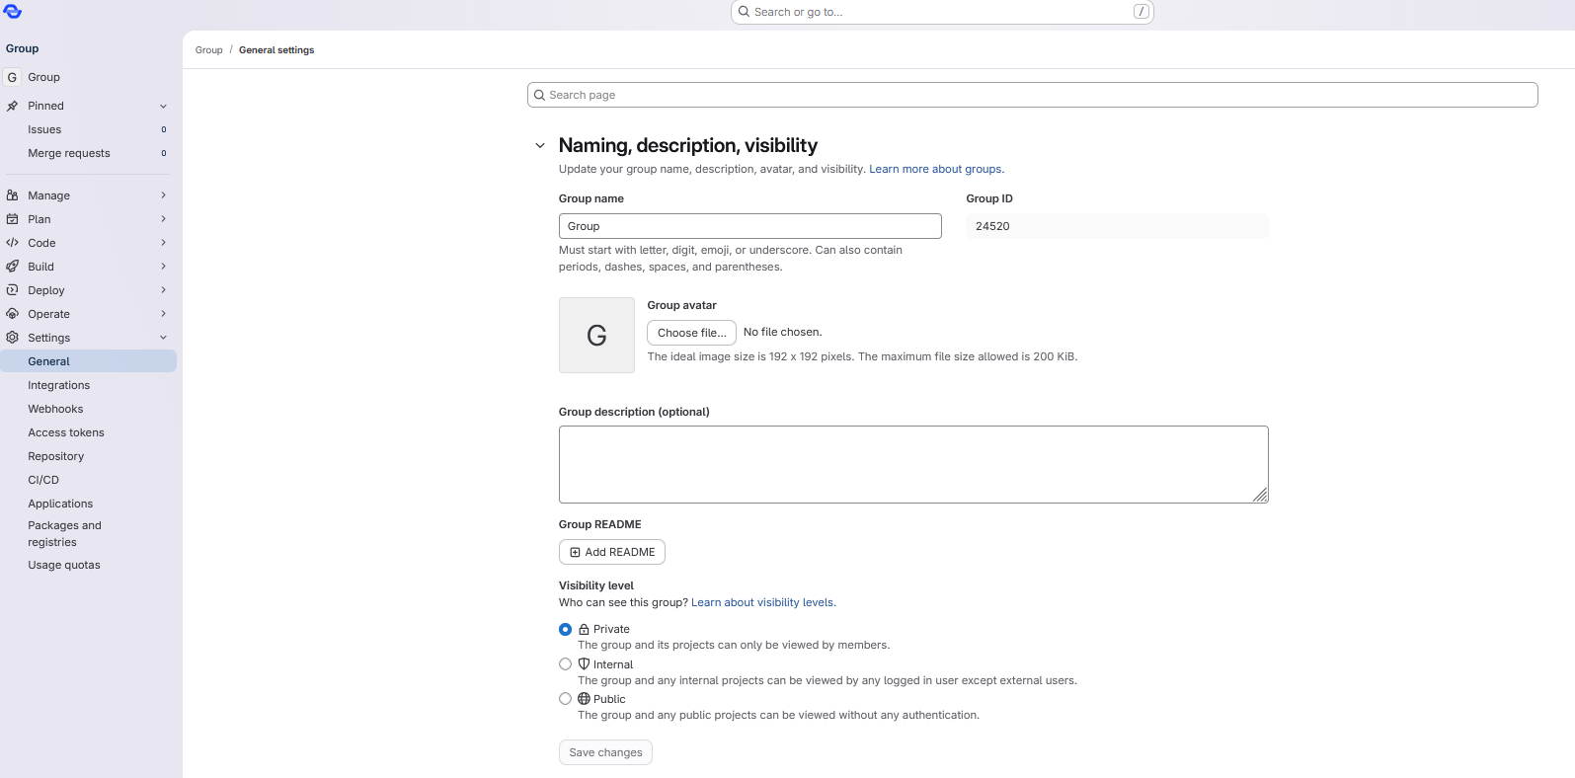Select the Private visibility radio button
Screen dimensions: 1575x778
(566, 629)
